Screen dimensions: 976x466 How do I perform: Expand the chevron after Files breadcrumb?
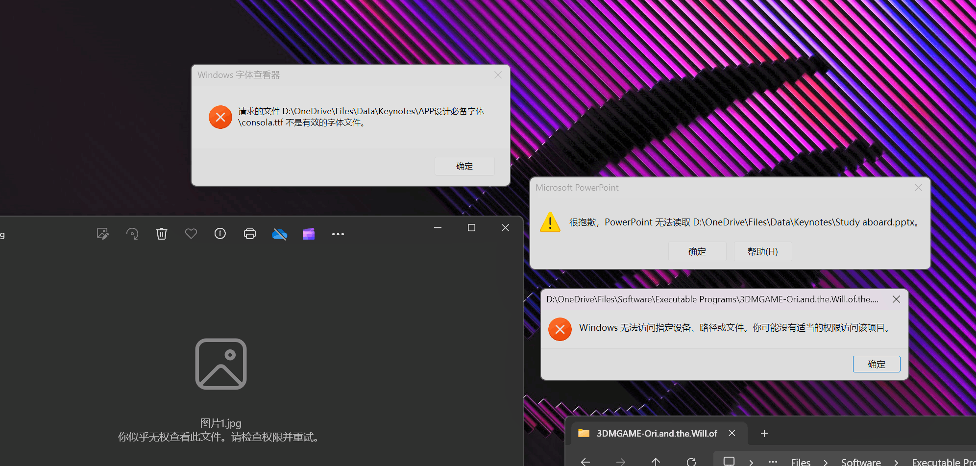[x=826, y=462]
